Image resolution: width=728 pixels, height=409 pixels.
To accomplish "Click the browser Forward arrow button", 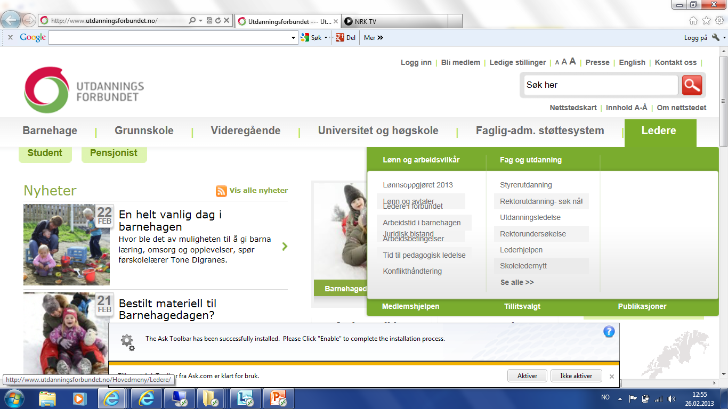I will pyautogui.click(x=29, y=21).
